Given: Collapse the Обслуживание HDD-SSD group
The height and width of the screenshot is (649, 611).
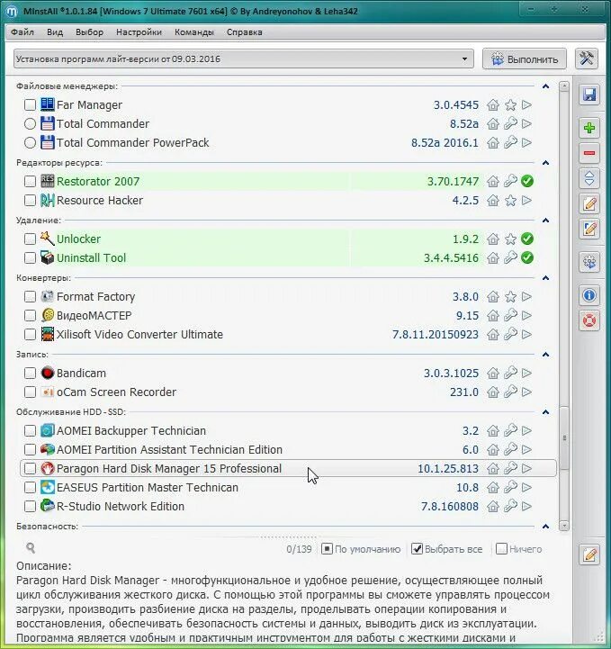Looking at the screenshot, I should (x=545, y=412).
